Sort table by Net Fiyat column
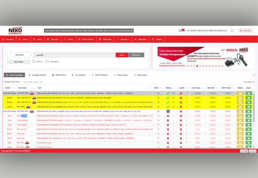Image resolution: width=258 pixels, height=178 pixels. pyautogui.click(x=213, y=88)
